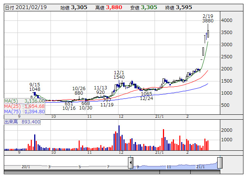Click the right range slider handle
Screen dimensions: 248x178
pos(220,163)
